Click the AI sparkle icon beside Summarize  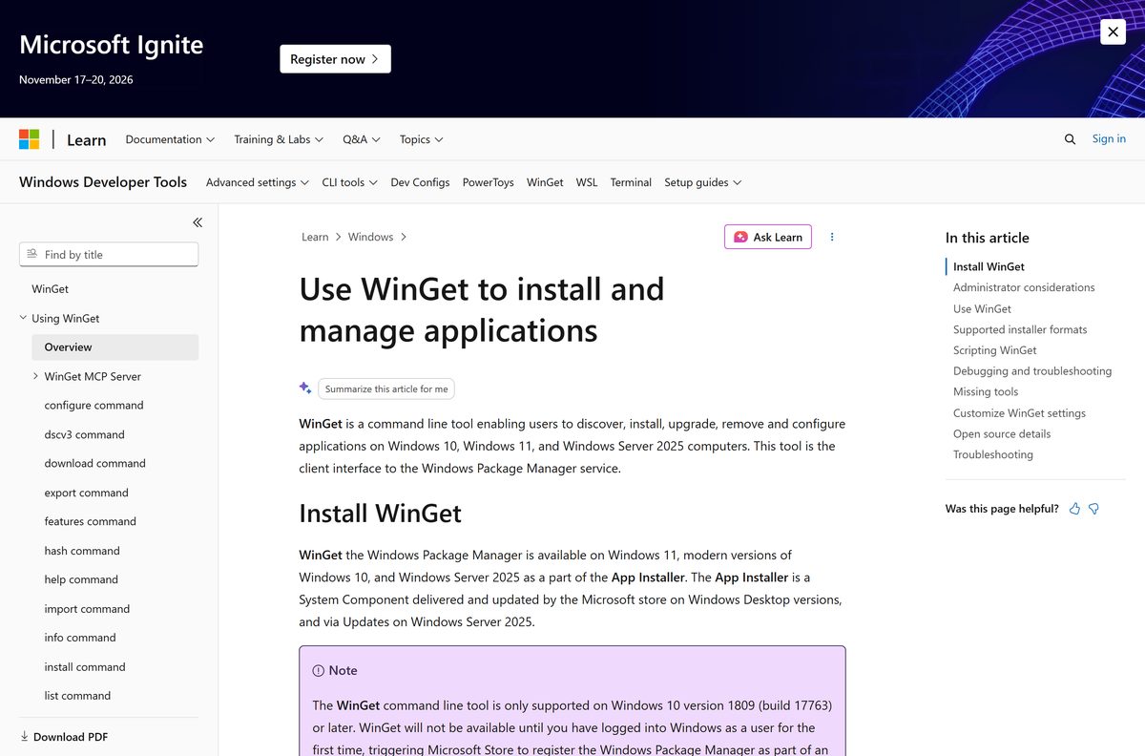(x=305, y=388)
